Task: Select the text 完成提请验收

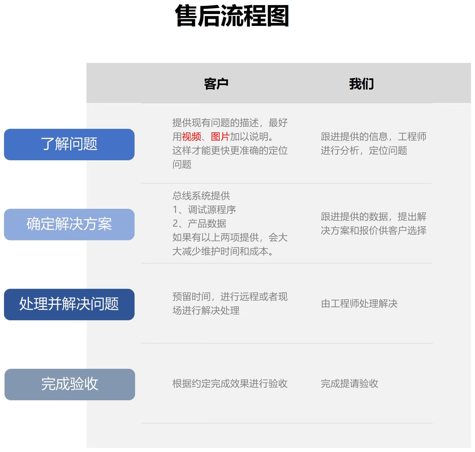Action: click(x=350, y=383)
